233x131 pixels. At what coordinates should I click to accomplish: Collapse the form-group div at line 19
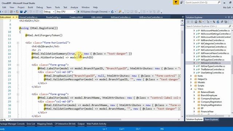18,65
